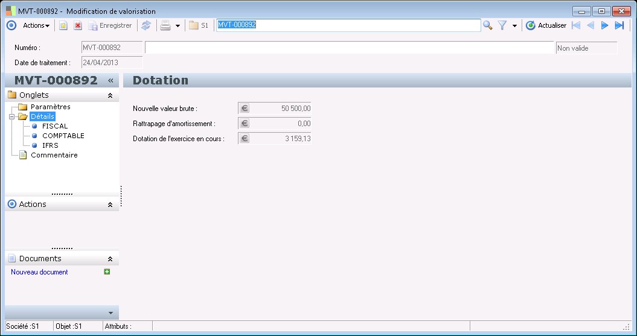Click the Objet :S1 status bar entry
This screenshot has width=637, height=336.
click(x=78, y=326)
